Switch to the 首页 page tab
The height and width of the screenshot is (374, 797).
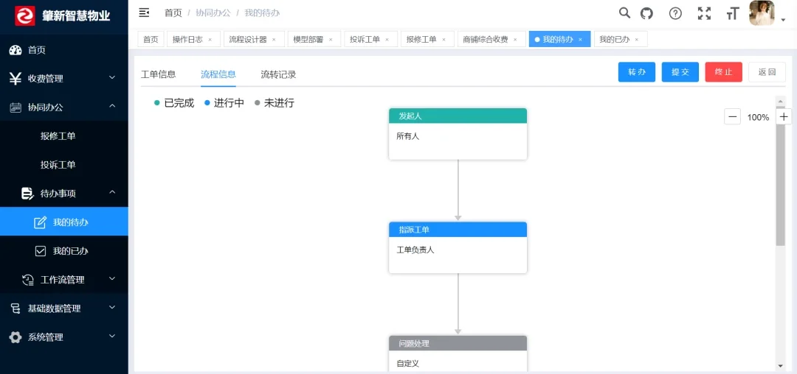[x=151, y=39]
